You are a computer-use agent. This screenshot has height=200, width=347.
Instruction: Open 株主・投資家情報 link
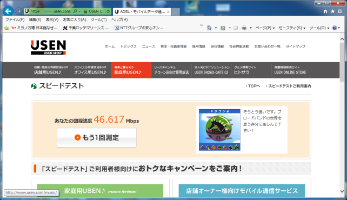(173, 46)
